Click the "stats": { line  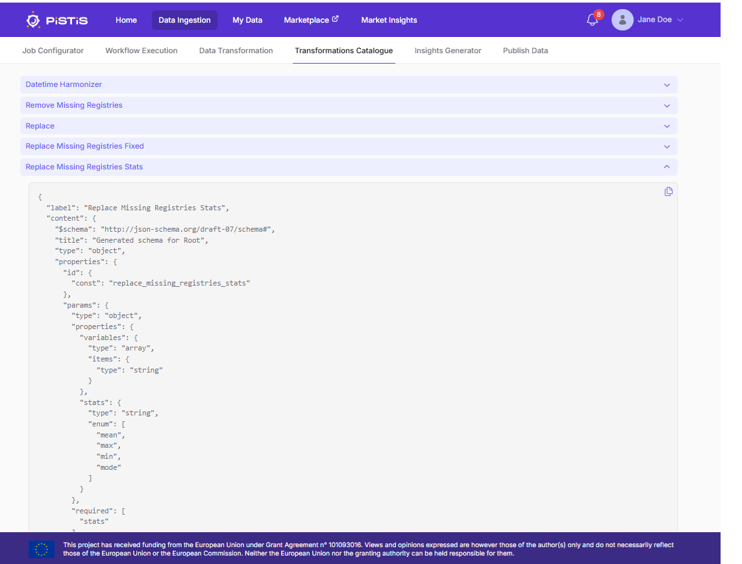pyautogui.click(x=101, y=402)
